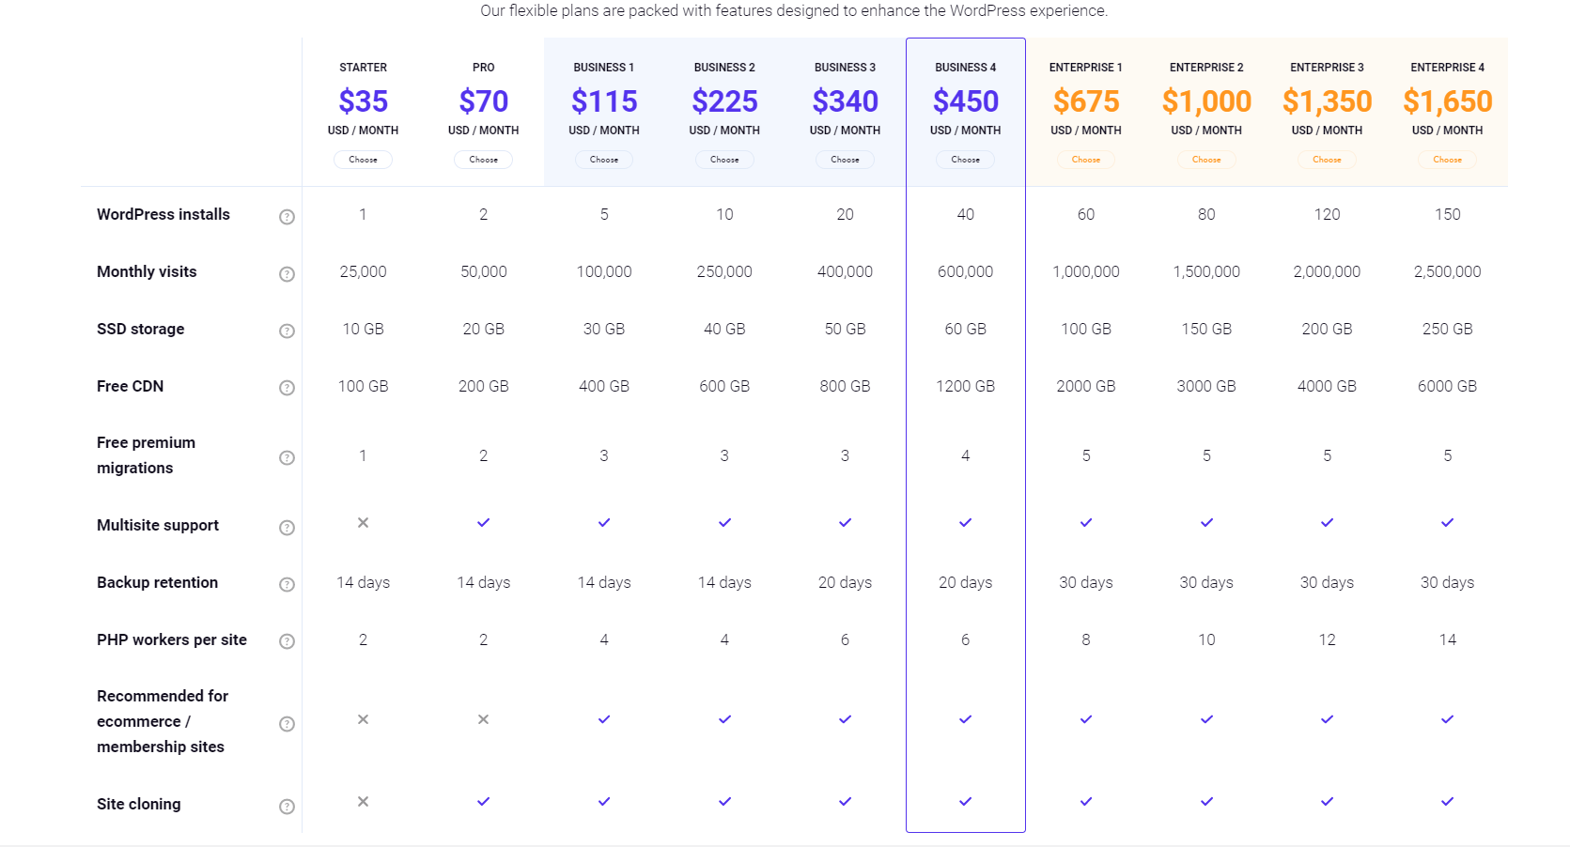
Task: Click Pro plan's Multisite support checkmark
Action: [483, 522]
